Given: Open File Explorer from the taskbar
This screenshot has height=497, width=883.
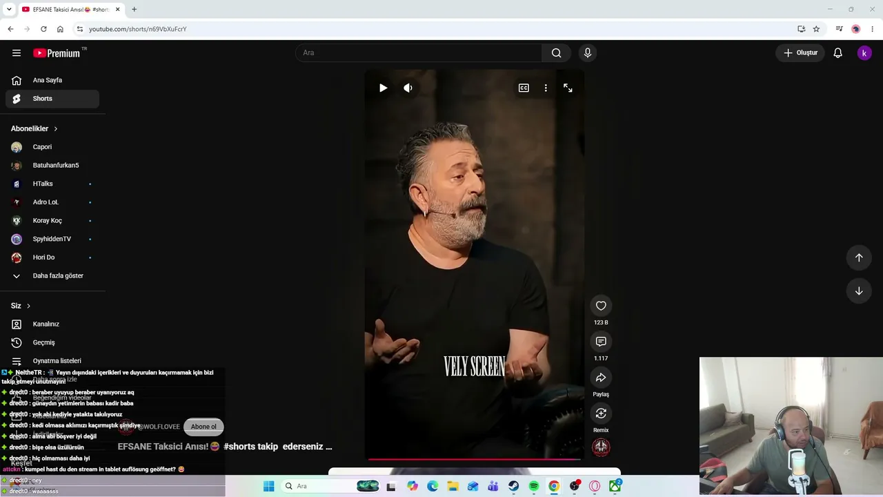Looking at the screenshot, I should point(453,486).
